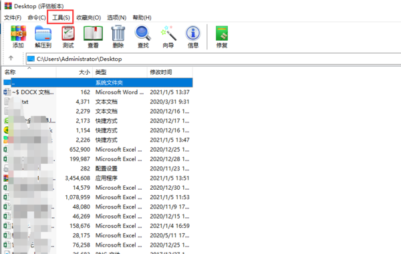Click the Excel icon in the 652,900 row
This screenshot has width=401, height=254.
5,149
